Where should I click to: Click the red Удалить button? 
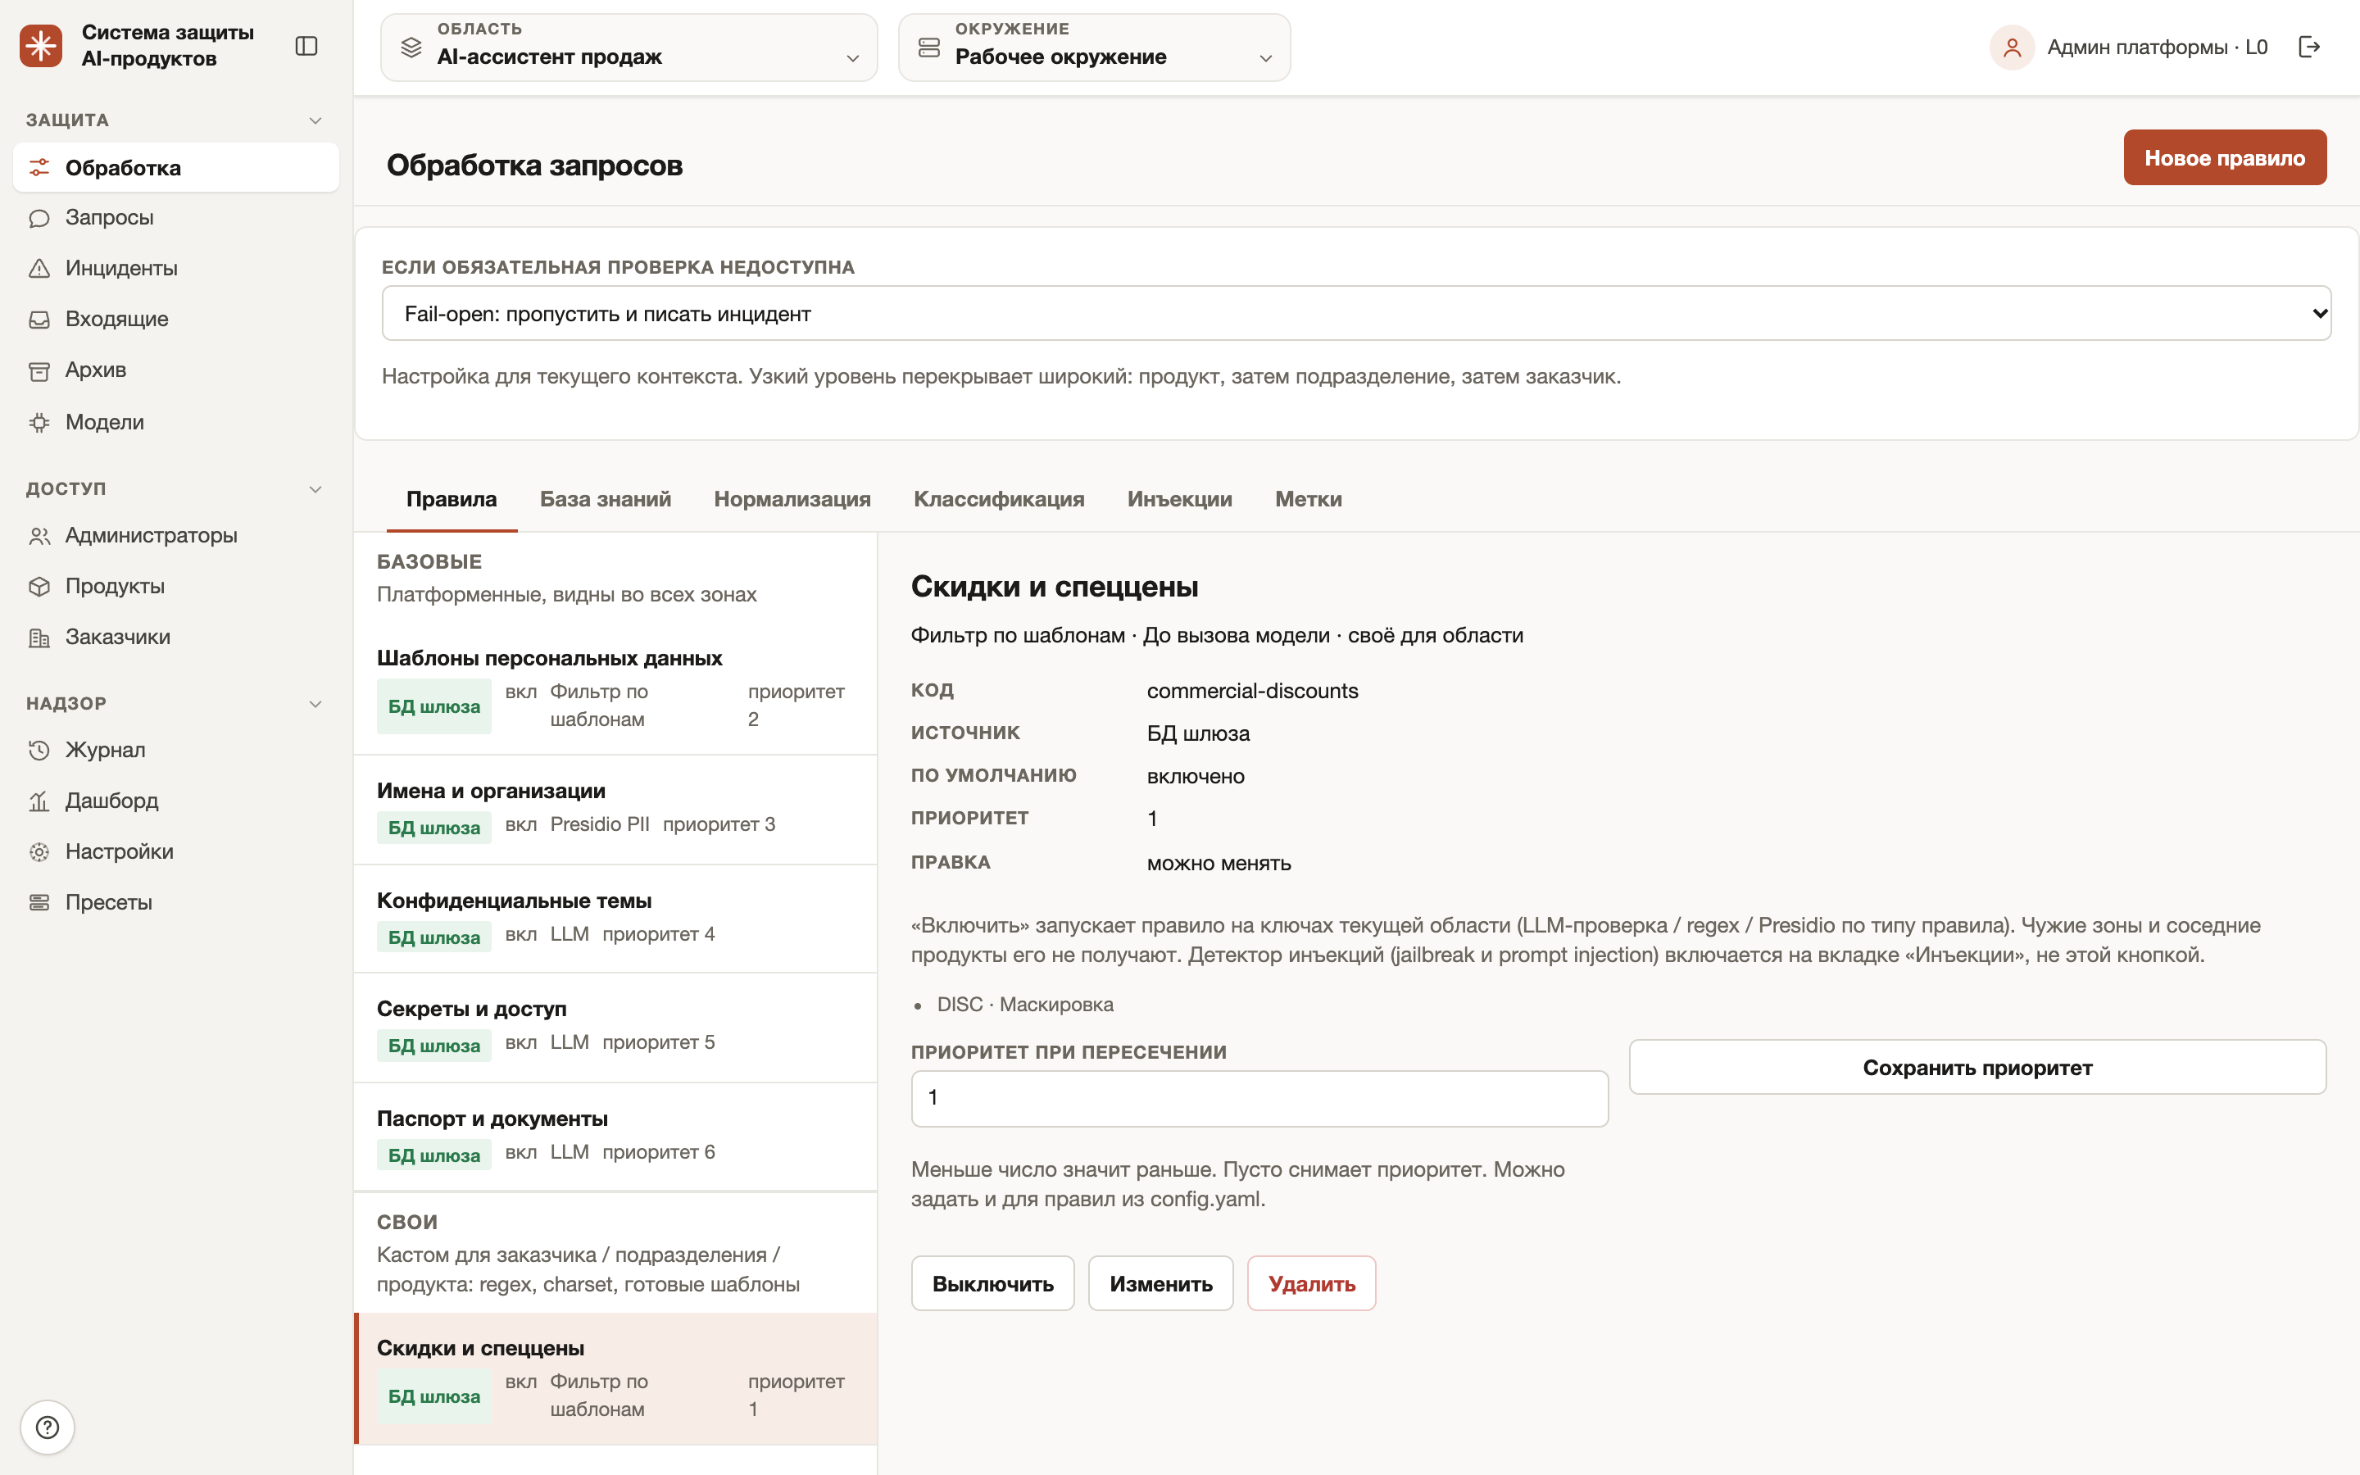(x=1312, y=1282)
